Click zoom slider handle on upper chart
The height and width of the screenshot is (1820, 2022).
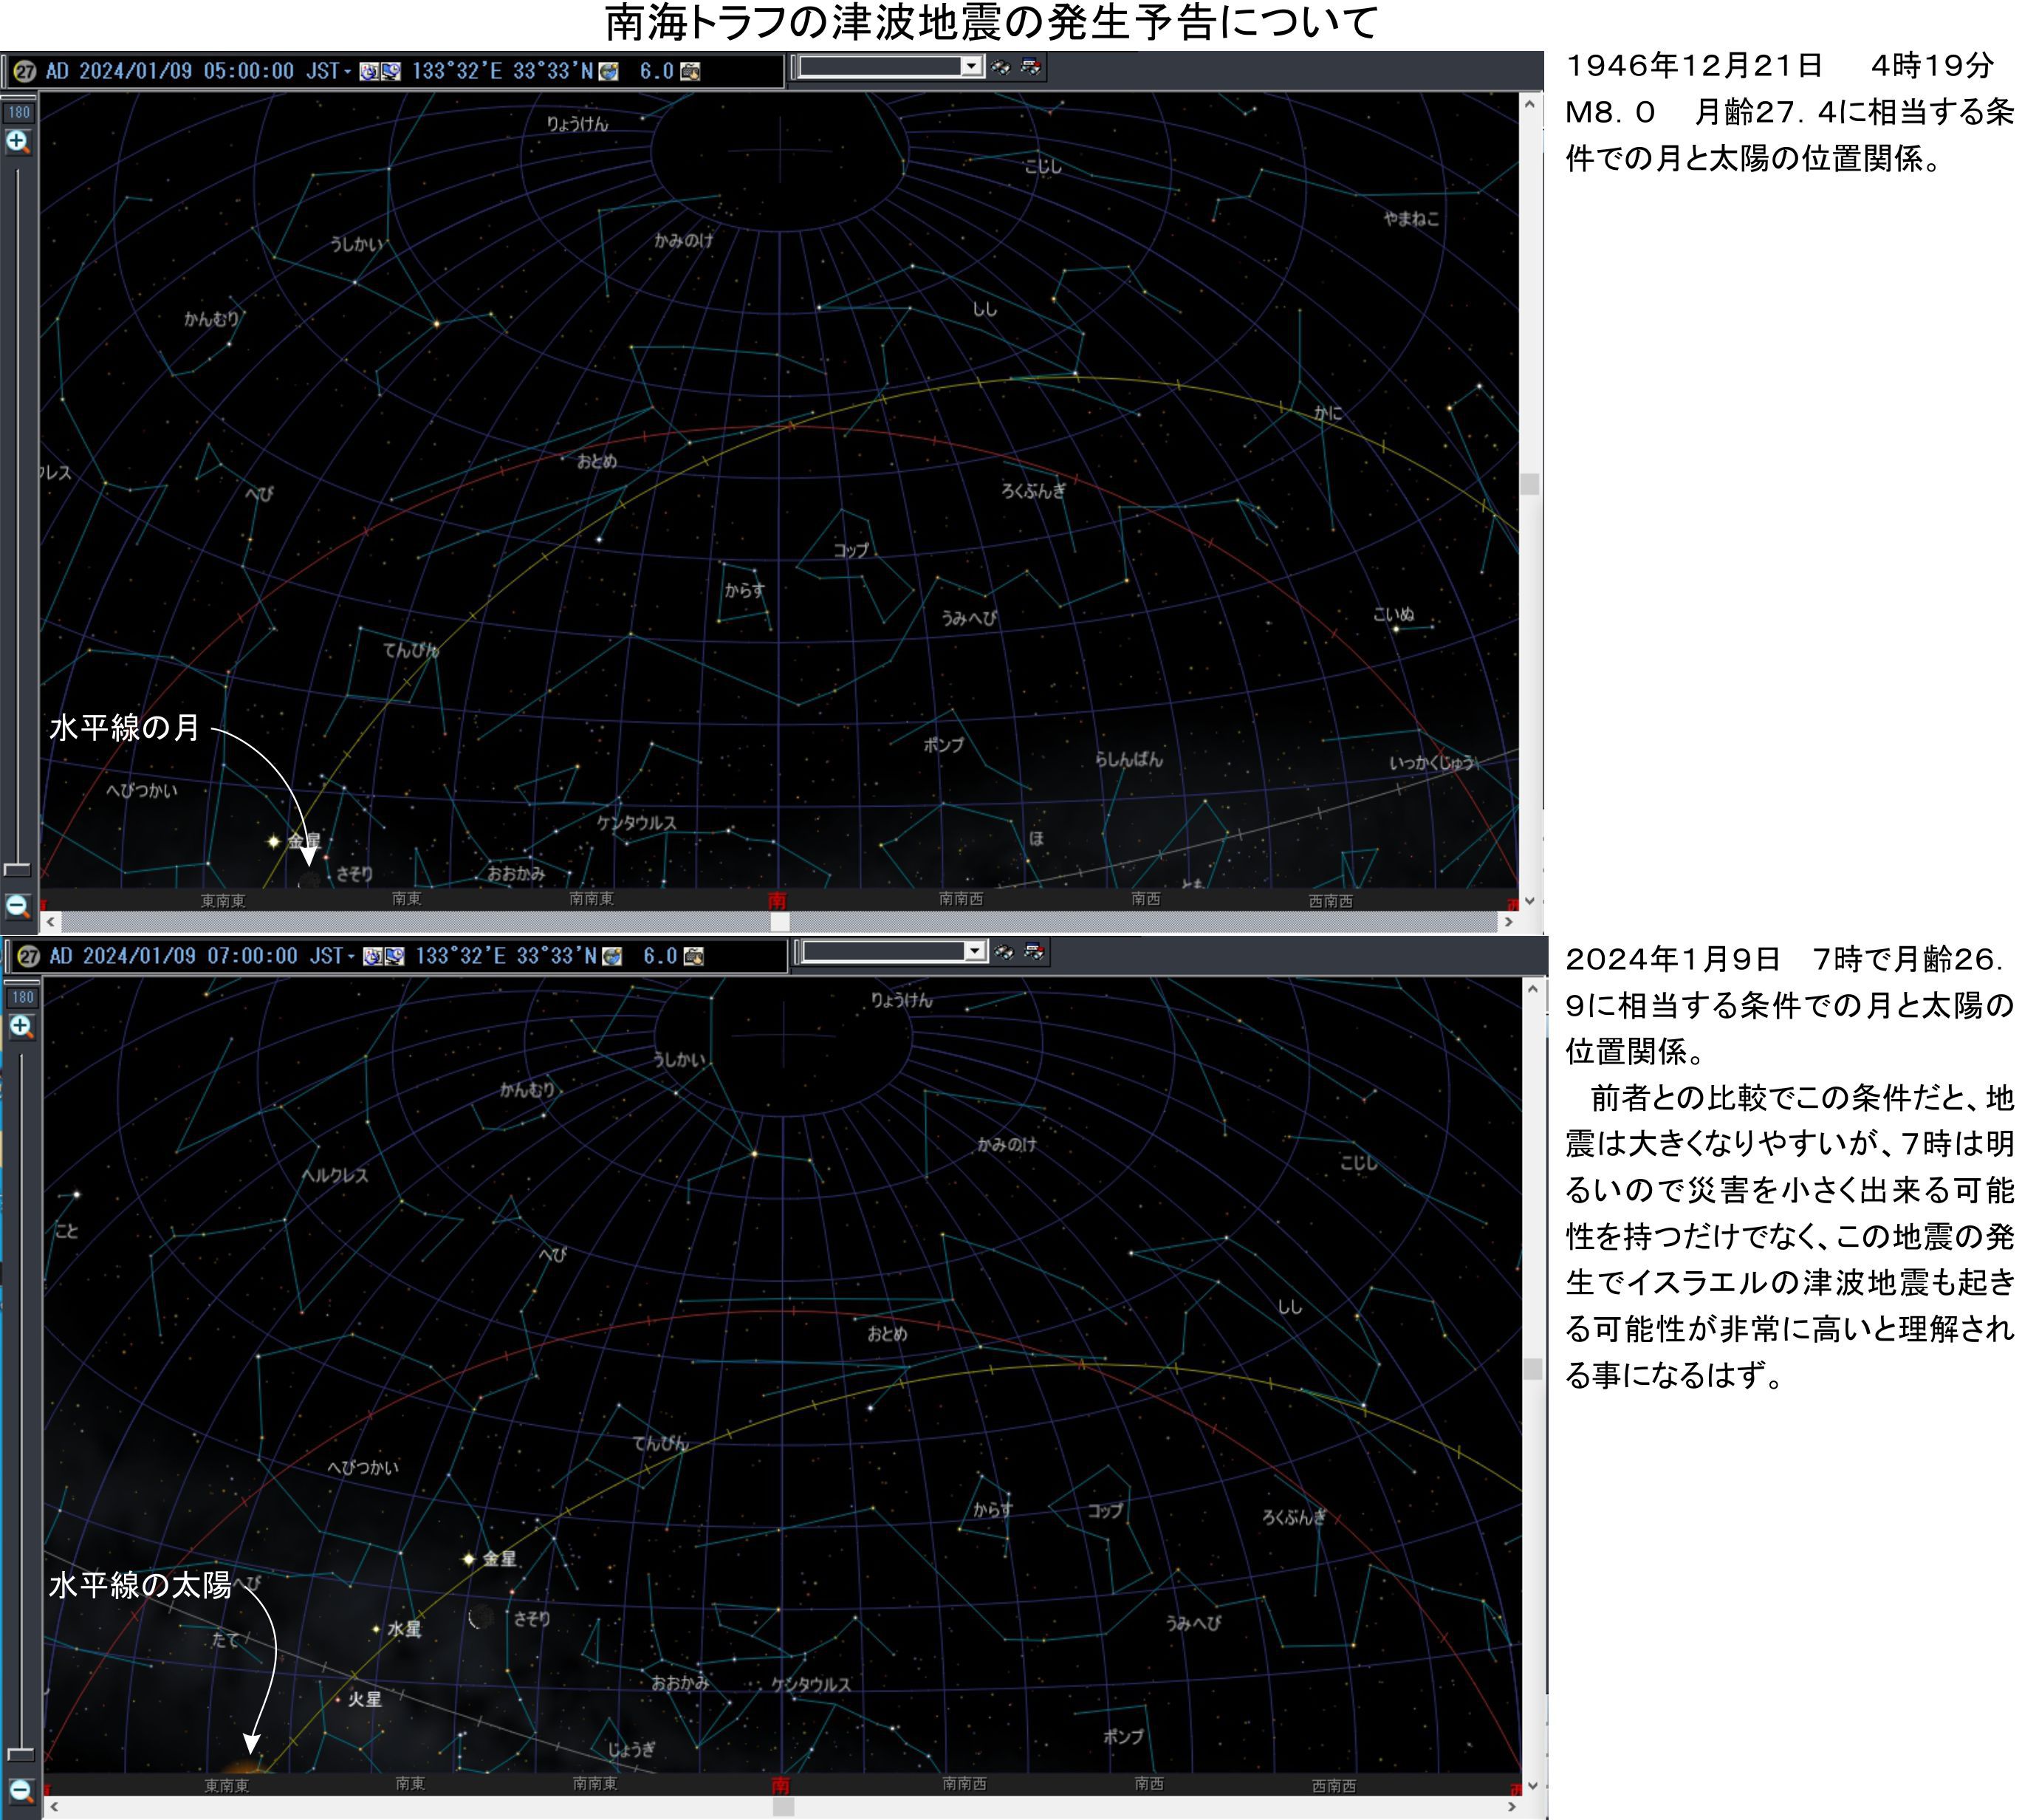tap(17, 870)
